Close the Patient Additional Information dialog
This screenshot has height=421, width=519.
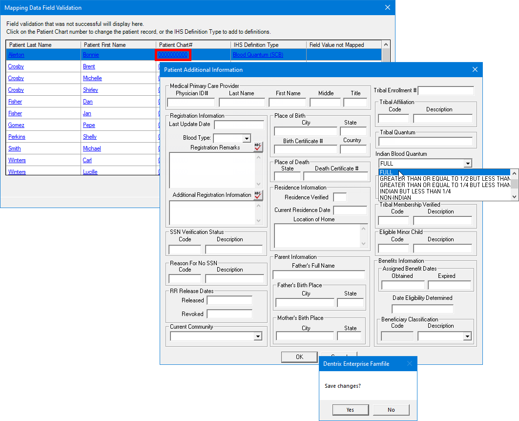coord(475,70)
